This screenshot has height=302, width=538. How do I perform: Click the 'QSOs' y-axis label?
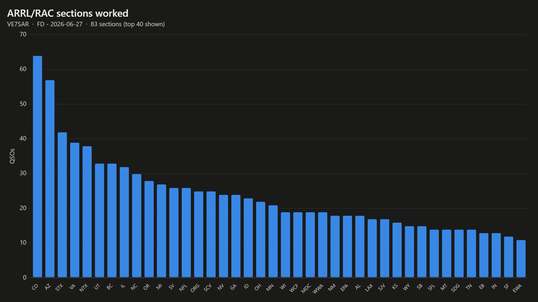(12, 156)
